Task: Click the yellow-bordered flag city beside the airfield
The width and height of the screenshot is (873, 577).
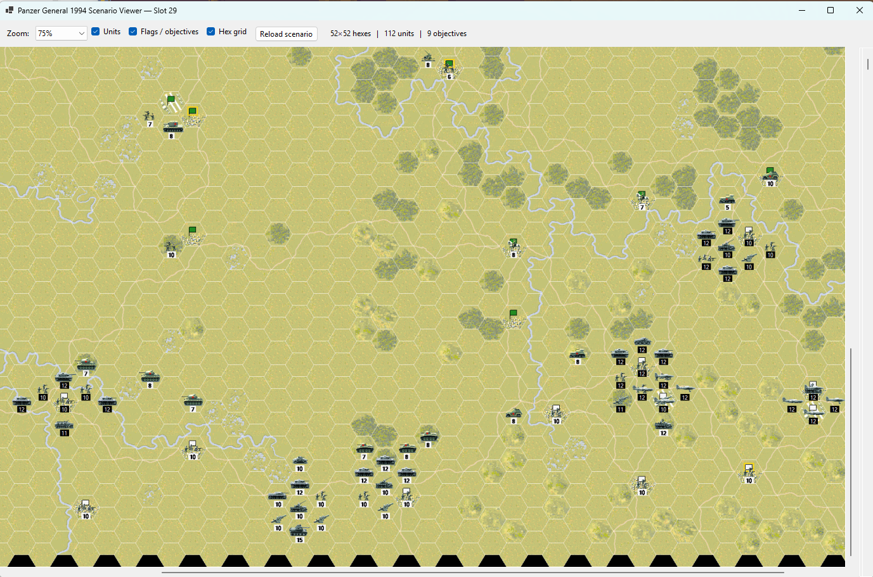Action: tap(192, 115)
